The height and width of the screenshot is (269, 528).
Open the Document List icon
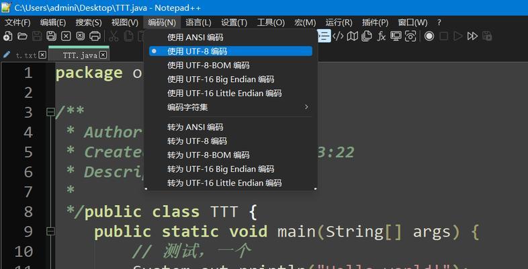(367, 36)
